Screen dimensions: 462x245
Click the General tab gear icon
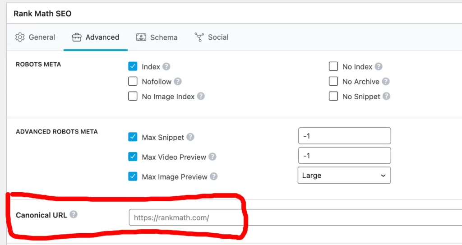pyautogui.click(x=20, y=37)
